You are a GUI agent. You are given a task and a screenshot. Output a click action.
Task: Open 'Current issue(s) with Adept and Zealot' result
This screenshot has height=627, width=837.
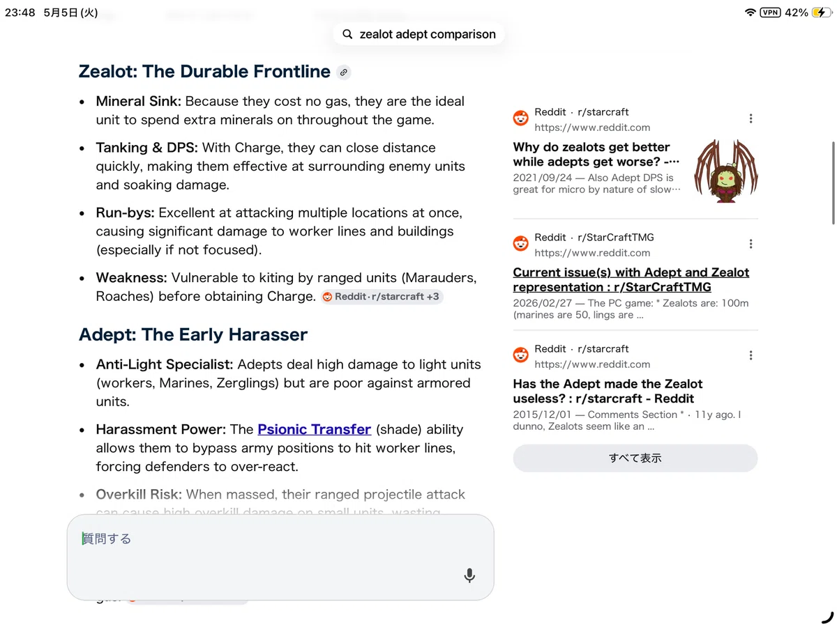pos(631,279)
